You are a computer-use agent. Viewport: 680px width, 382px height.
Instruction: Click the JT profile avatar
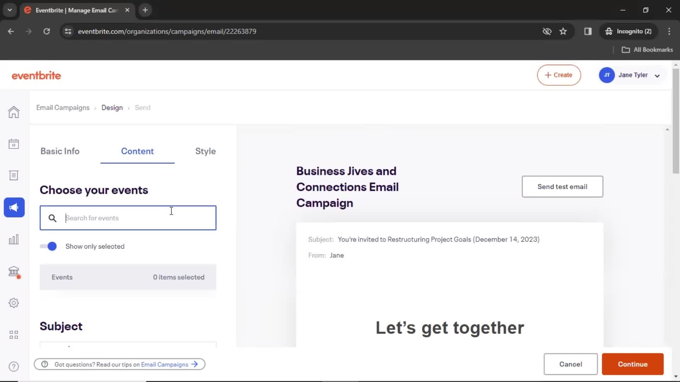coord(607,75)
